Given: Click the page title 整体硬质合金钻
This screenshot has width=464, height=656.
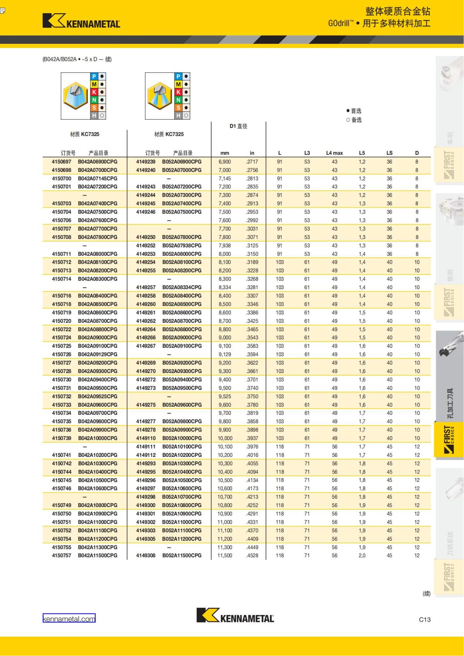Looking at the screenshot, I should 398,11.
